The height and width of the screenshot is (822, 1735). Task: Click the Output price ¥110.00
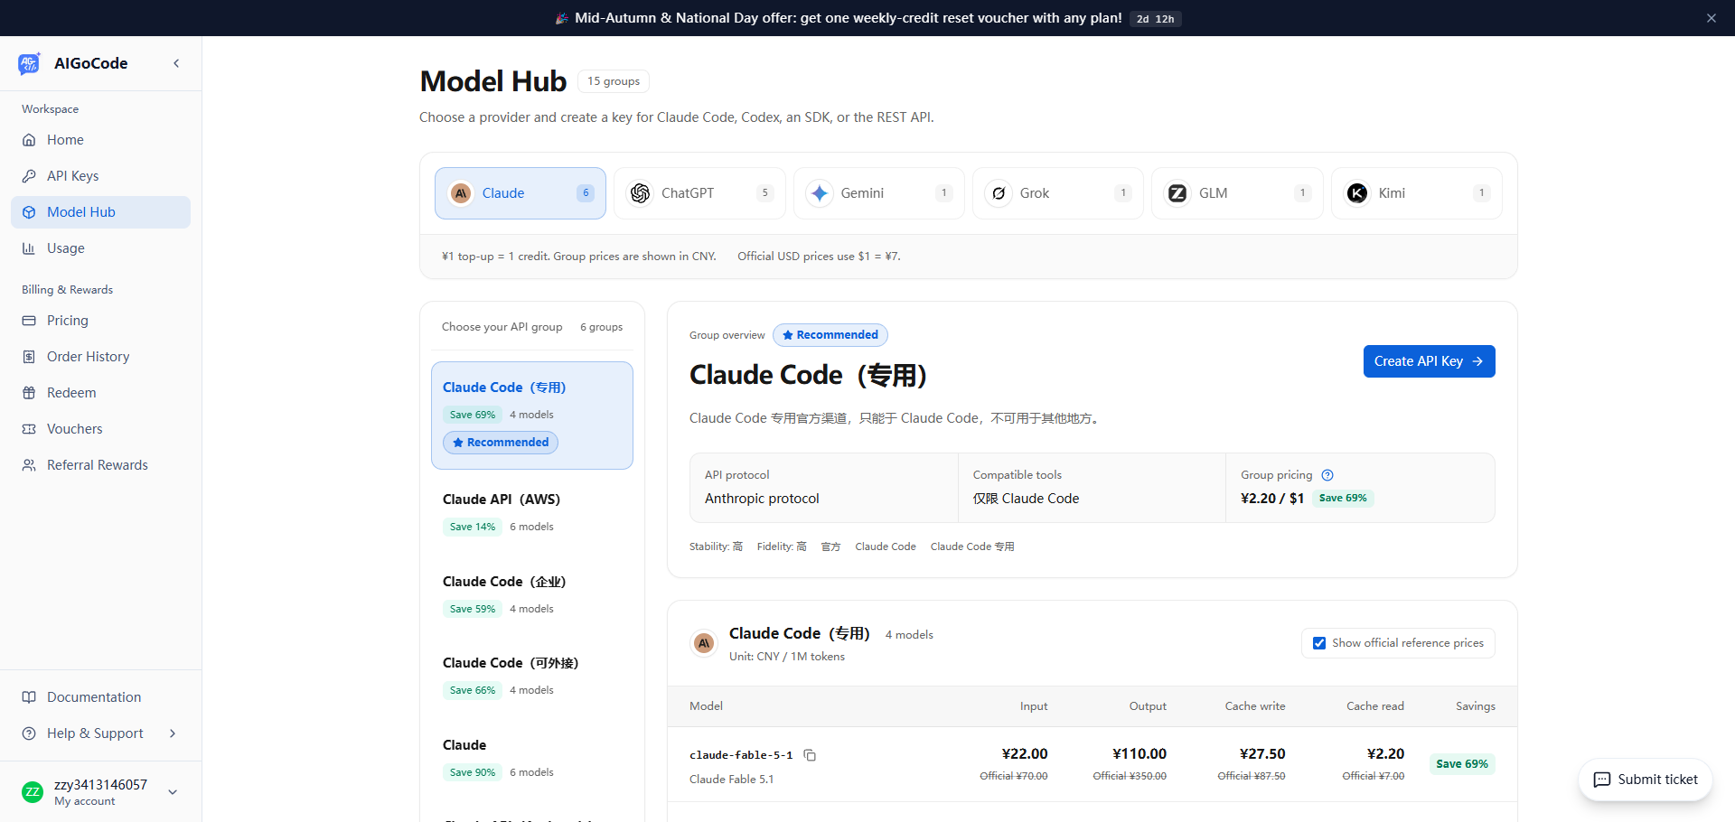click(x=1139, y=754)
